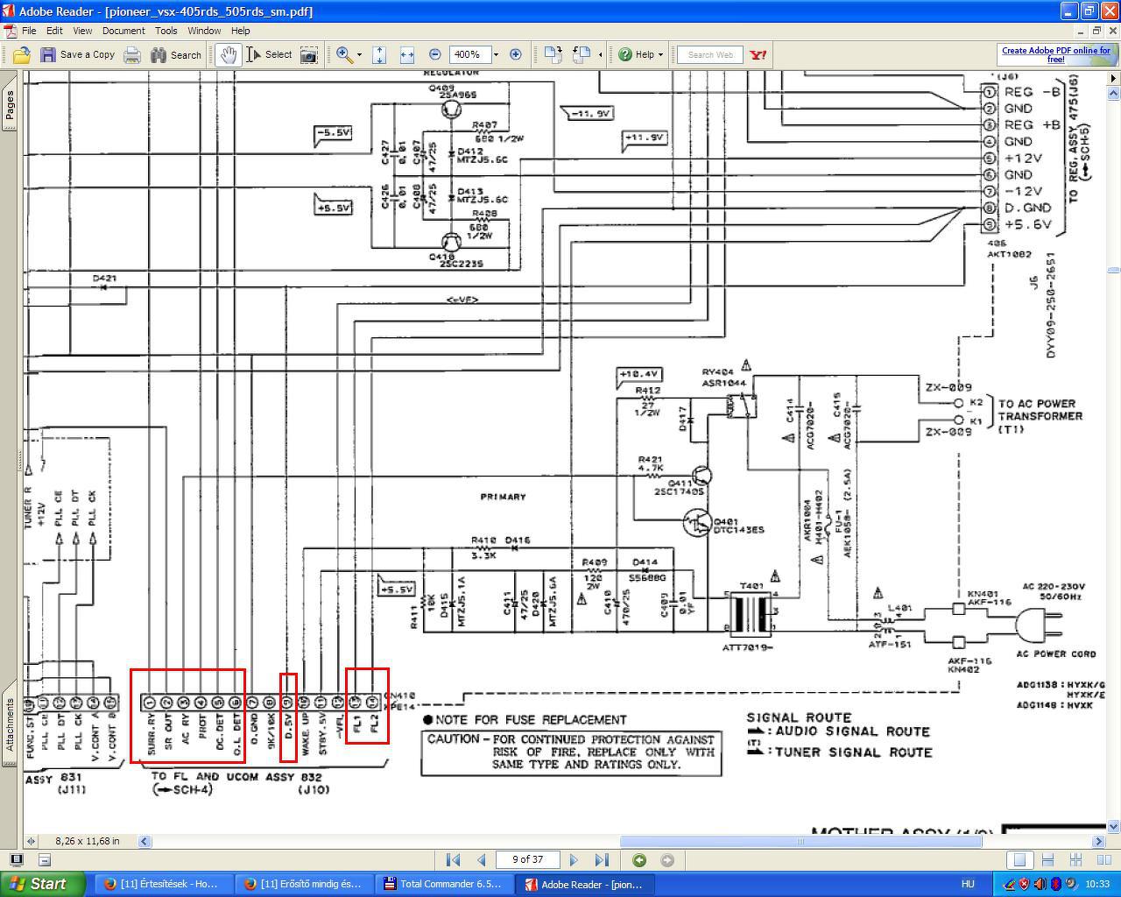Click the HU language indicator in the tray

(968, 884)
